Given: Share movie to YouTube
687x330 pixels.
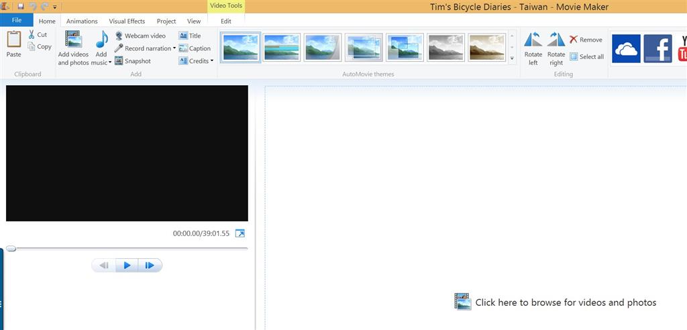Looking at the screenshot, I should 682,49.
